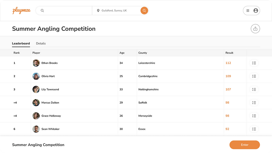Image resolution: width=272 pixels, height=153 pixels.
Task: Open Ethan Brooks result details icon
Action: point(254,63)
